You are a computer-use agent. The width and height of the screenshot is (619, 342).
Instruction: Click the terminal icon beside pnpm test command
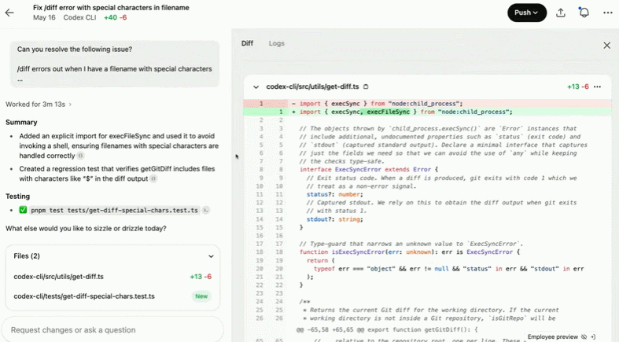point(205,211)
